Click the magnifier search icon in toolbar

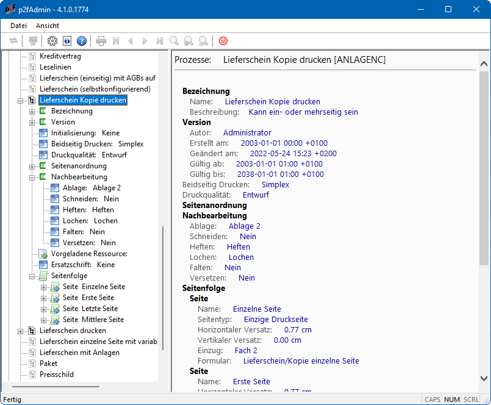(174, 41)
